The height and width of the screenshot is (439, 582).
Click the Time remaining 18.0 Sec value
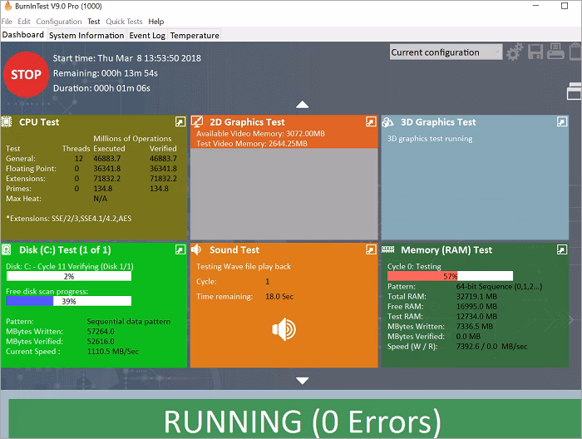279,297
